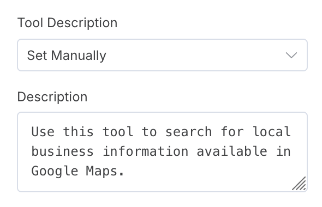The width and height of the screenshot is (322, 207).
Task: Place cursor on the word 'for'
Action: pos(232,132)
